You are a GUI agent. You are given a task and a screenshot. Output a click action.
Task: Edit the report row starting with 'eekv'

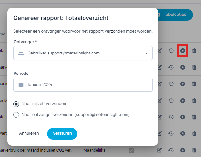coord(160,101)
